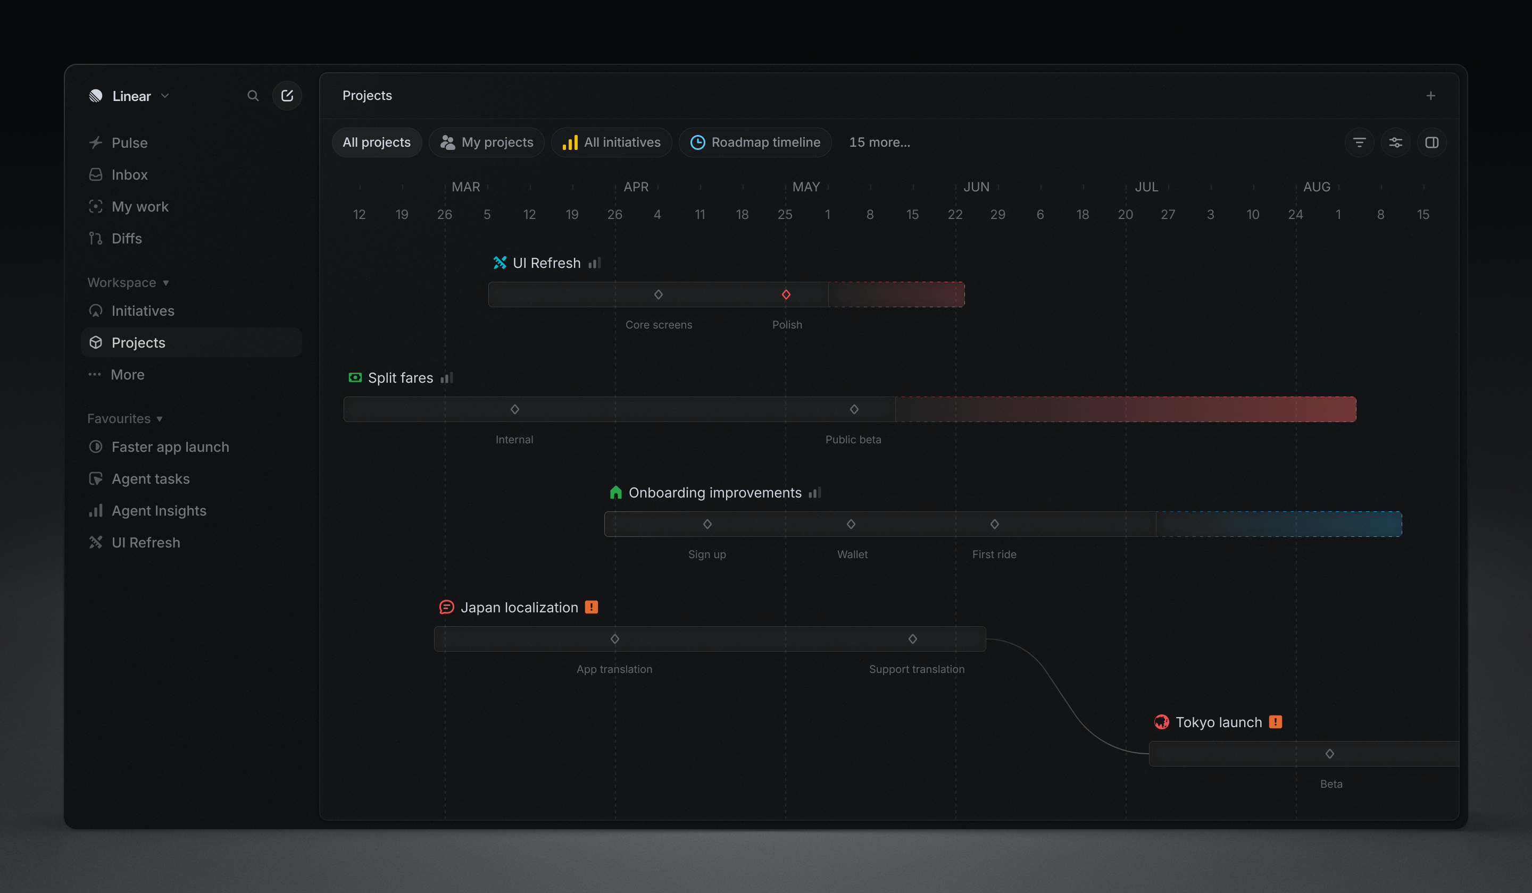Collapse the Favourites section
Screen dimensions: 1532x893
[125, 418]
